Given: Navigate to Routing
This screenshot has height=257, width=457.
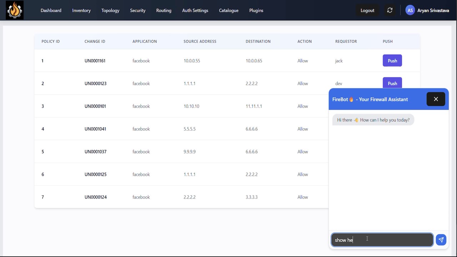Looking at the screenshot, I should point(164,10).
